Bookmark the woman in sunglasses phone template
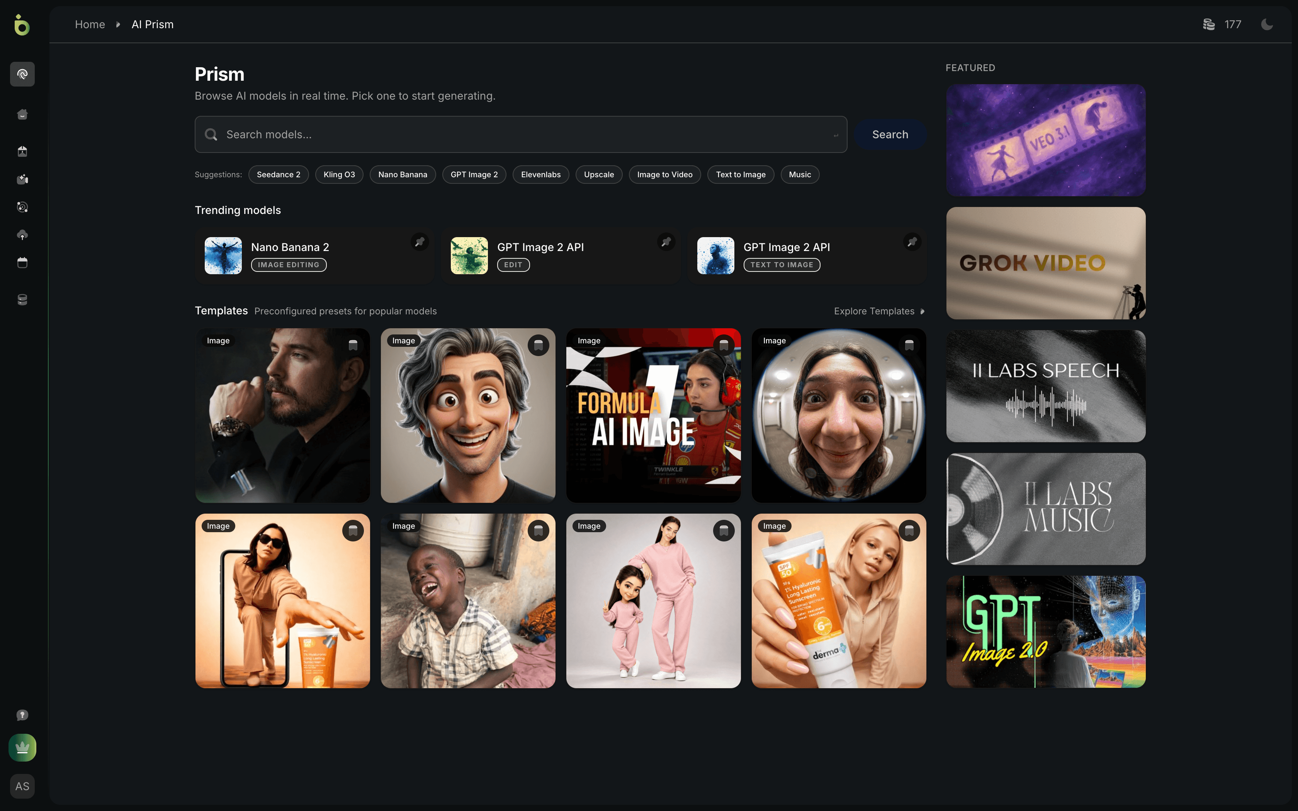1298x811 pixels. (353, 531)
